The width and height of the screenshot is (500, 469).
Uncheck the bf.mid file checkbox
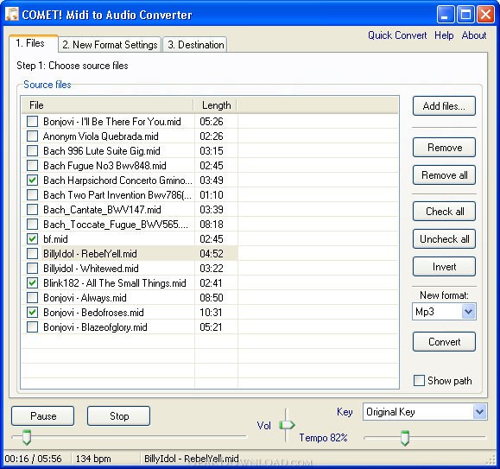point(32,238)
